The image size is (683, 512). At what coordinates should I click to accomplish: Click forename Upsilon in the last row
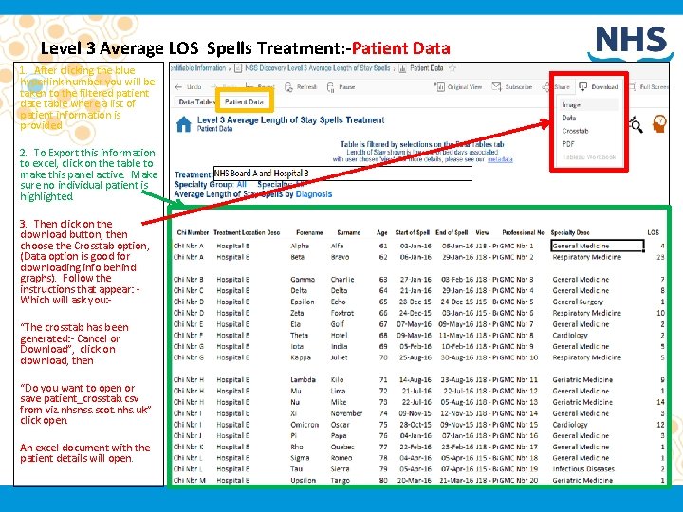coord(303,480)
